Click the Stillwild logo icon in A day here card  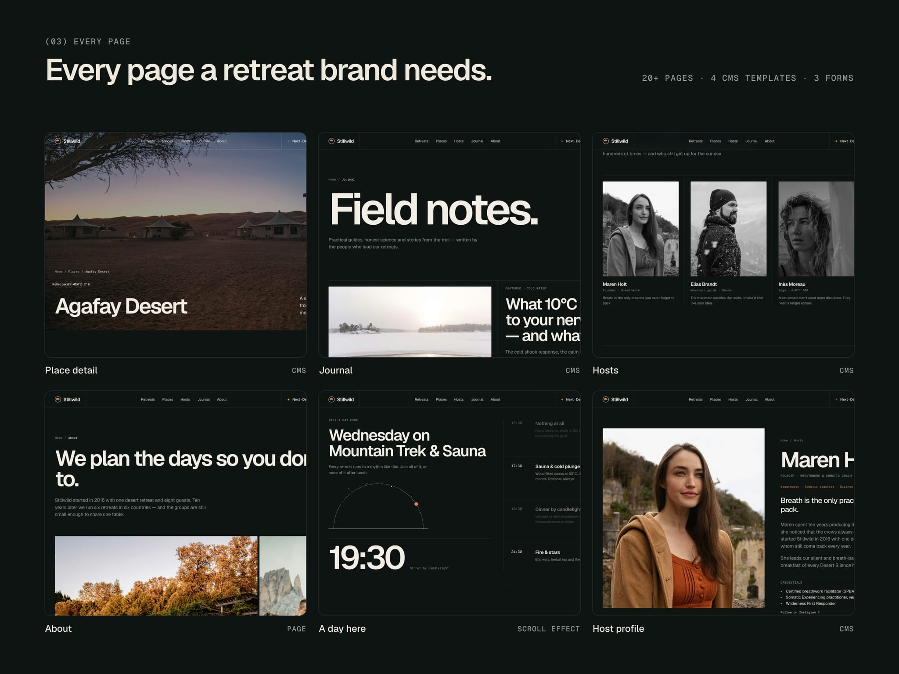coord(331,399)
